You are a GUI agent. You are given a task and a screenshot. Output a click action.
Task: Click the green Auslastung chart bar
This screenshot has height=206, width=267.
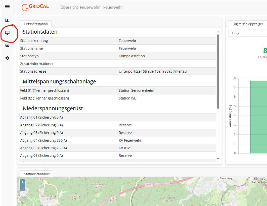[258, 117]
